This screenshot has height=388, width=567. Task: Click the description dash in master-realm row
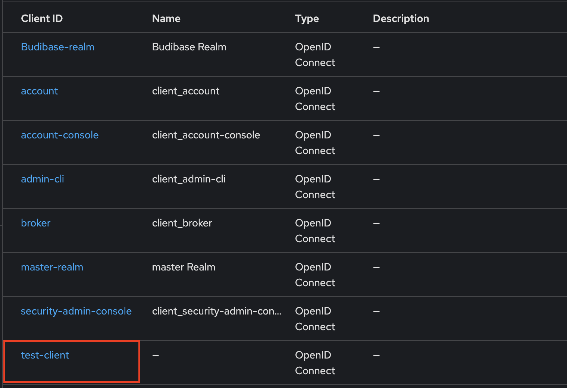[376, 267]
